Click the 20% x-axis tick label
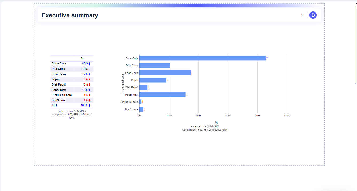 198,116
